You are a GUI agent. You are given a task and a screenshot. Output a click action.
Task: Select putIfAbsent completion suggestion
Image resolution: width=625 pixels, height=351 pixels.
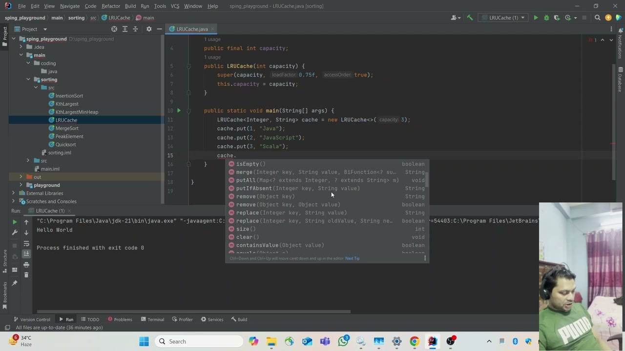(327, 188)
